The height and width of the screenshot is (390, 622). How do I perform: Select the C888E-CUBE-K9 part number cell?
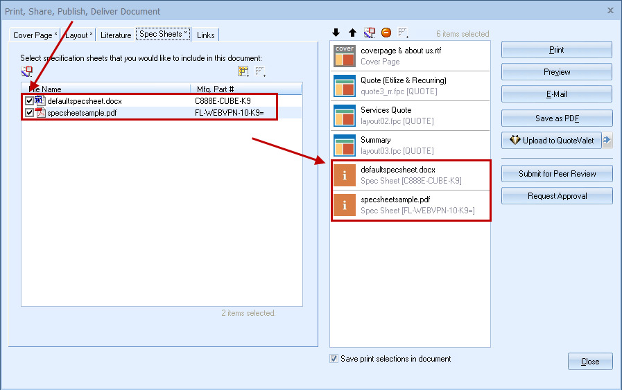tap(223, 101)
